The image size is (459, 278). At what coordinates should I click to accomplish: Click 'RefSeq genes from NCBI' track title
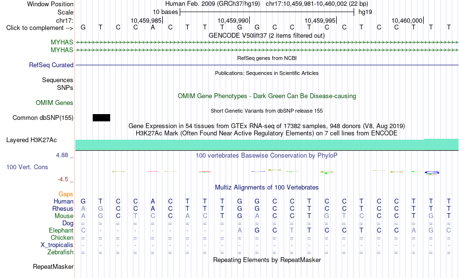pyautogui.click(x=267, y=58)
